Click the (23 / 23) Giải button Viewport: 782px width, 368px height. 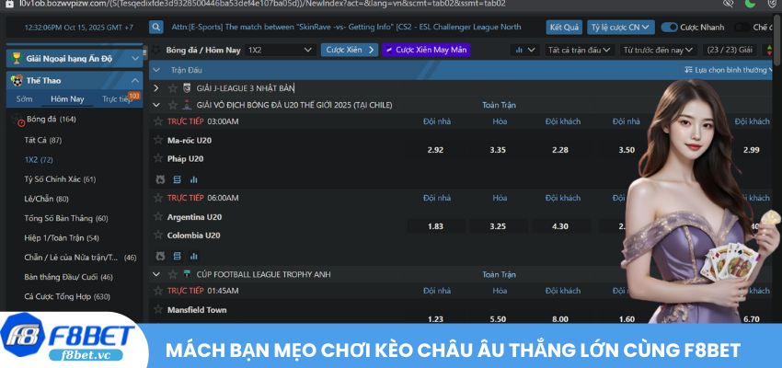pos(730,50)
